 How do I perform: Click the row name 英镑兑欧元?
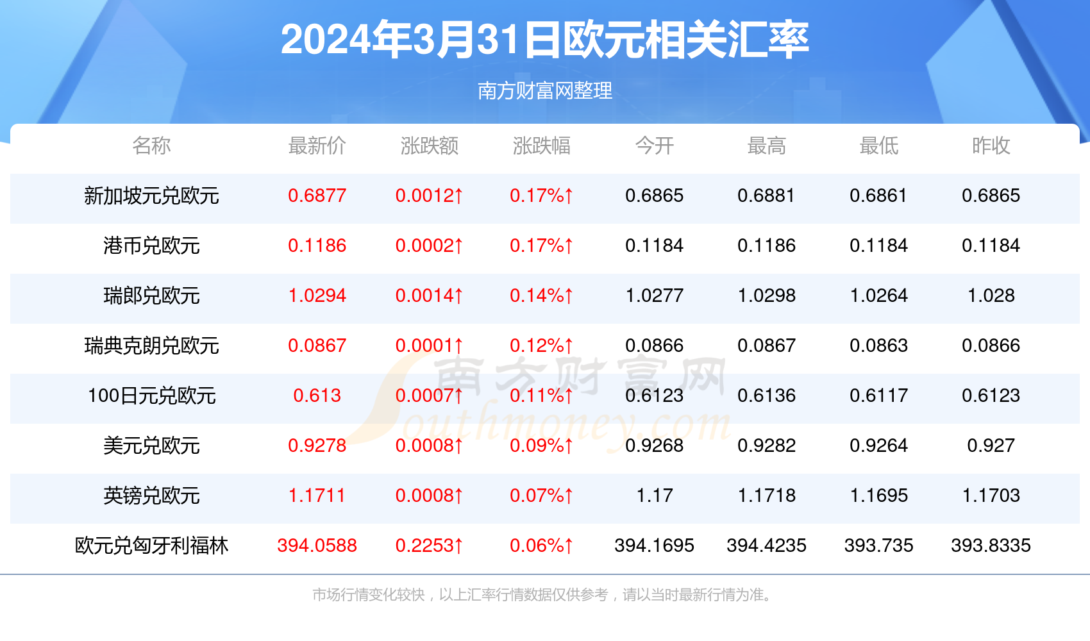(x=151, y=495)
